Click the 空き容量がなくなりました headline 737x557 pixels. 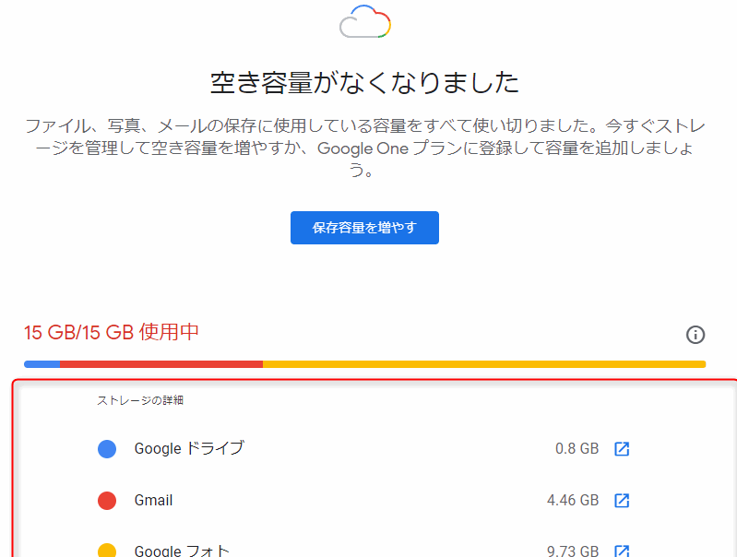365,84
